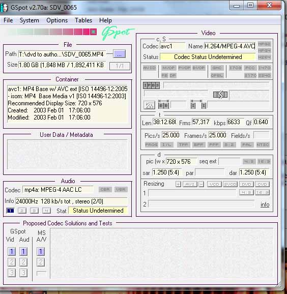
Task: Select audio stream 1 button
Action: click(x=10, y=211)
